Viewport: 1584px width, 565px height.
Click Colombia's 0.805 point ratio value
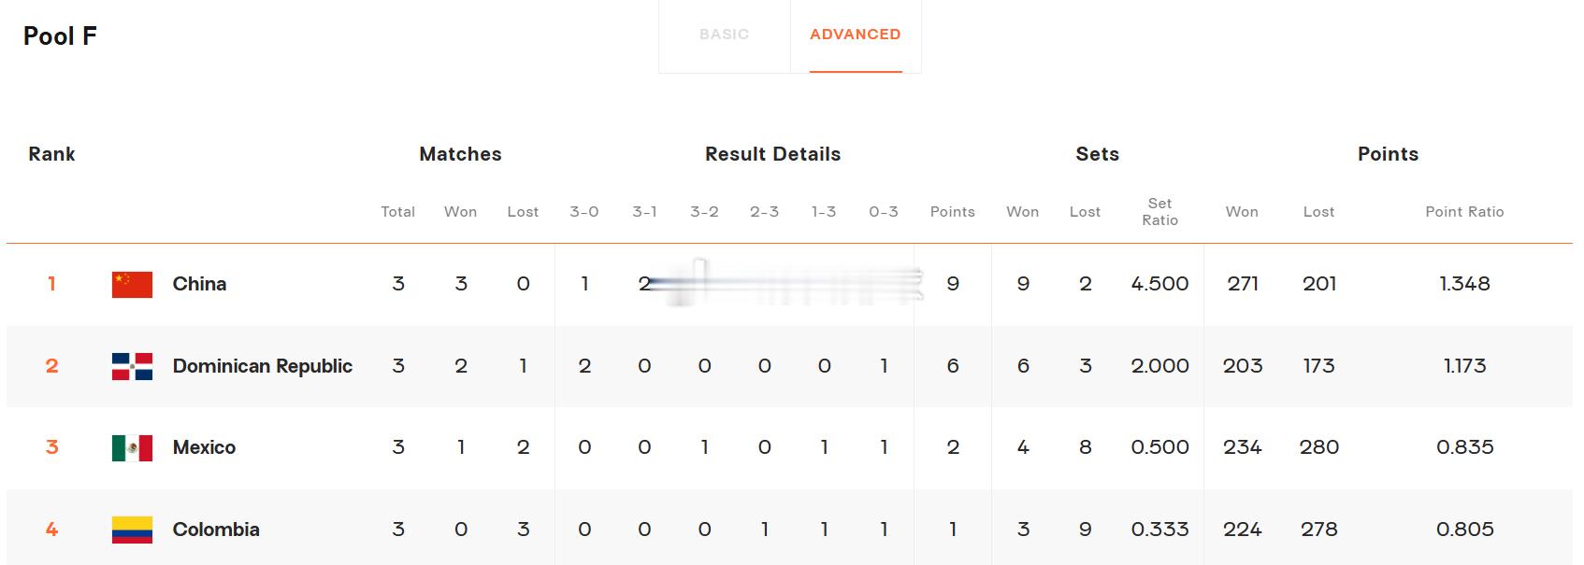pyautogui.click(x=1464, y=530)
